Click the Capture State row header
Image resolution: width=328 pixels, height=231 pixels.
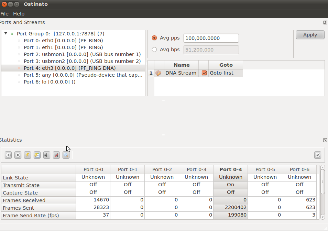39,193
